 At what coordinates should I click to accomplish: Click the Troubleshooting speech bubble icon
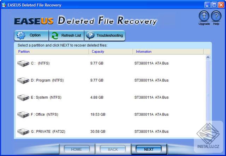point(90,35)
